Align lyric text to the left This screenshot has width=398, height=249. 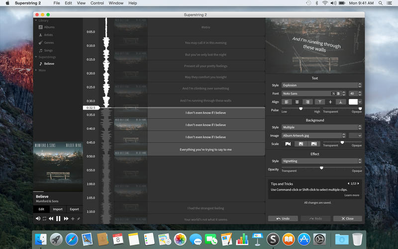tap(287, 102)
